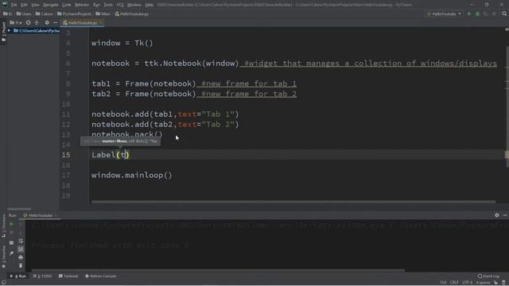
Task: Click the HelloYoutube.py breadcrumb file
Action: [x=132, y=14]
